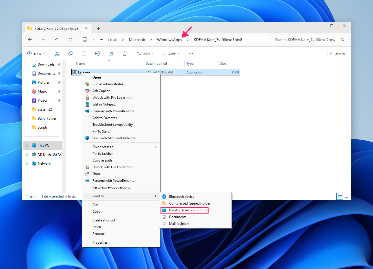Click the Delete trash can toolbar icon
The width and height of the screenshot is (373, 269).
tap(125, 53)
